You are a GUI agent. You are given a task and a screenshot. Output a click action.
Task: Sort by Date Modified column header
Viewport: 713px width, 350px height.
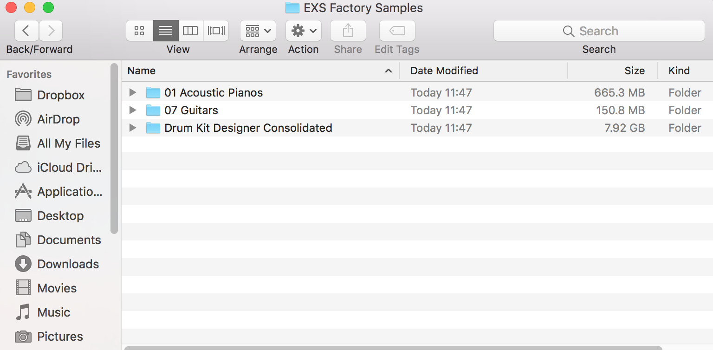(444, 71)
